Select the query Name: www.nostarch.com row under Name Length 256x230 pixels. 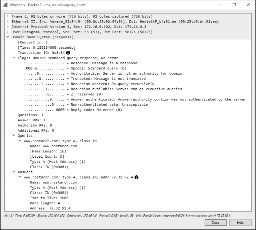(x=54, y=146)
